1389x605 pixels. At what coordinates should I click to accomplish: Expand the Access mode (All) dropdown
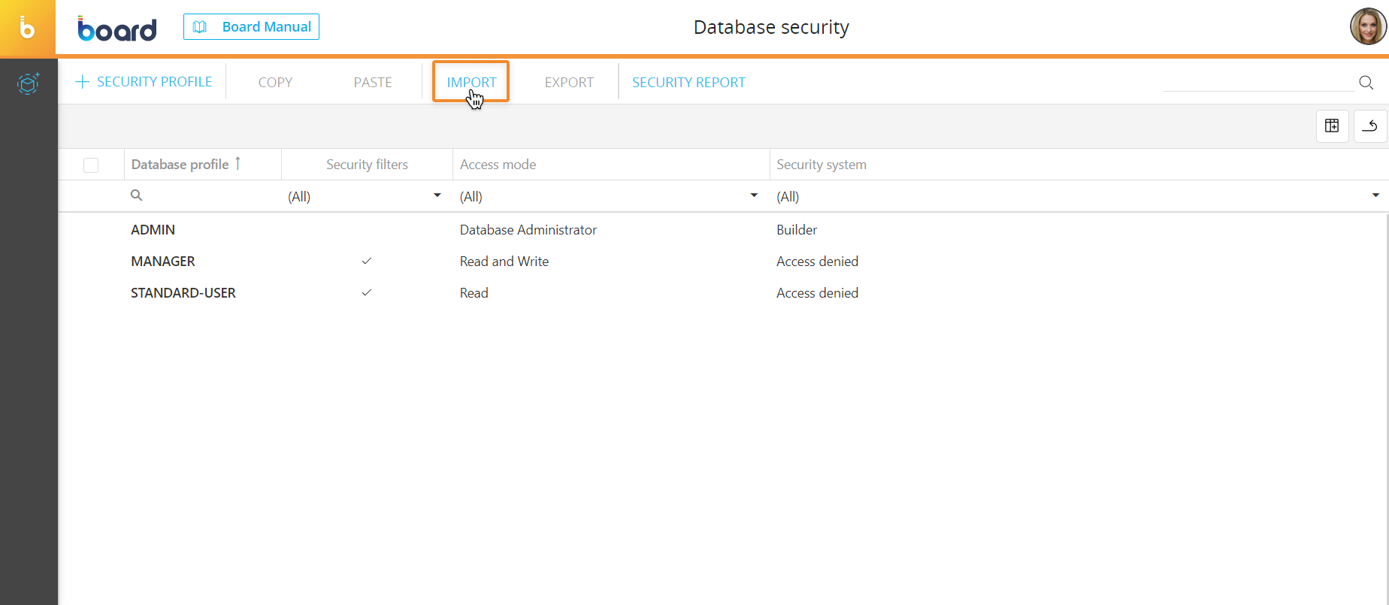(754, 196)
